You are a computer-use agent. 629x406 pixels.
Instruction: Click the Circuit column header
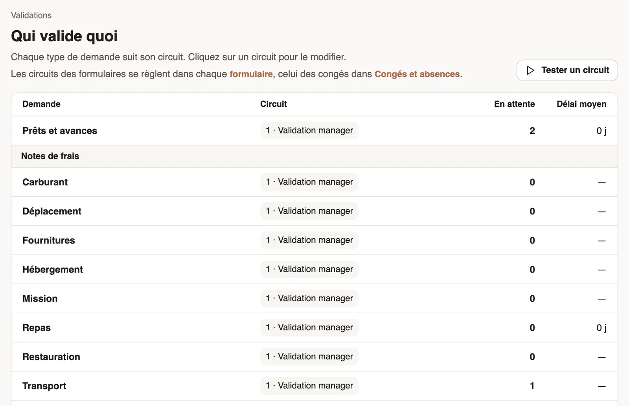[274, 104]
